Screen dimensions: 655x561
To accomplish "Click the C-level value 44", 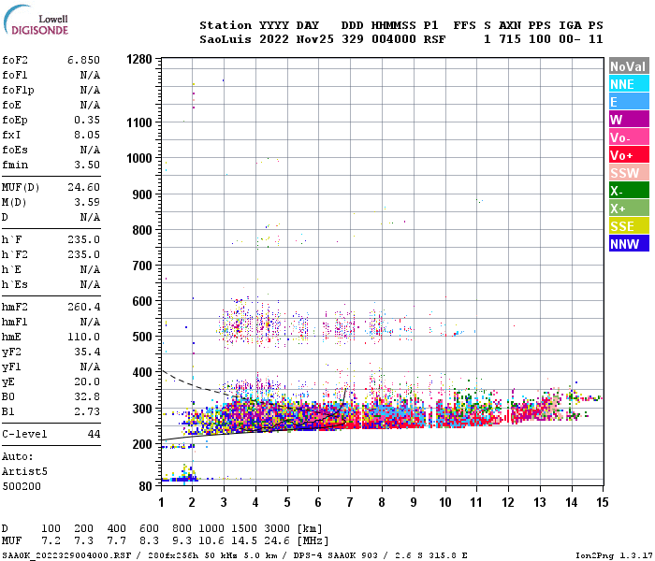I will [x=94, y=434].
